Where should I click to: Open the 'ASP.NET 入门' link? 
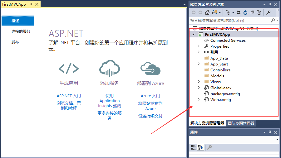(x=69, y=96)
